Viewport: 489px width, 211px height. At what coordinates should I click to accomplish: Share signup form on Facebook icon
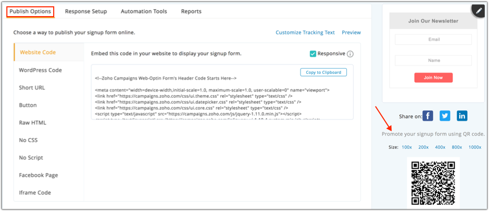[x=428, y=116]
